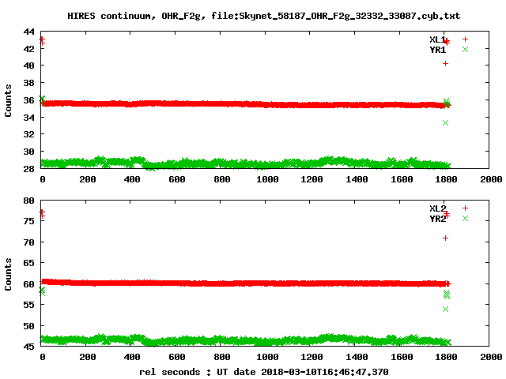The width and height of the screenshot is (506, 379).
Task: Click the y-axis tick label 40
Action: coord(28,66)
